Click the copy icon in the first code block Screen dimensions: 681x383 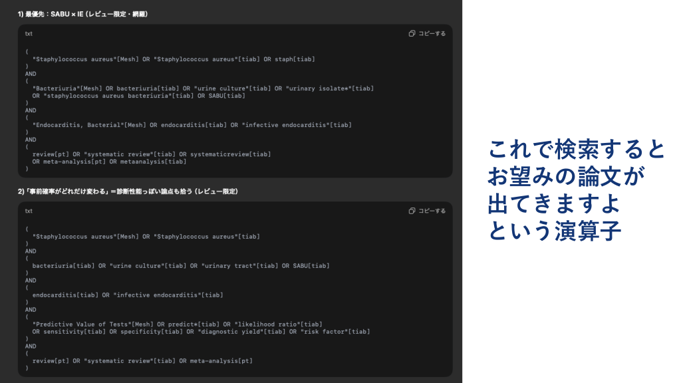click(412, 33)
